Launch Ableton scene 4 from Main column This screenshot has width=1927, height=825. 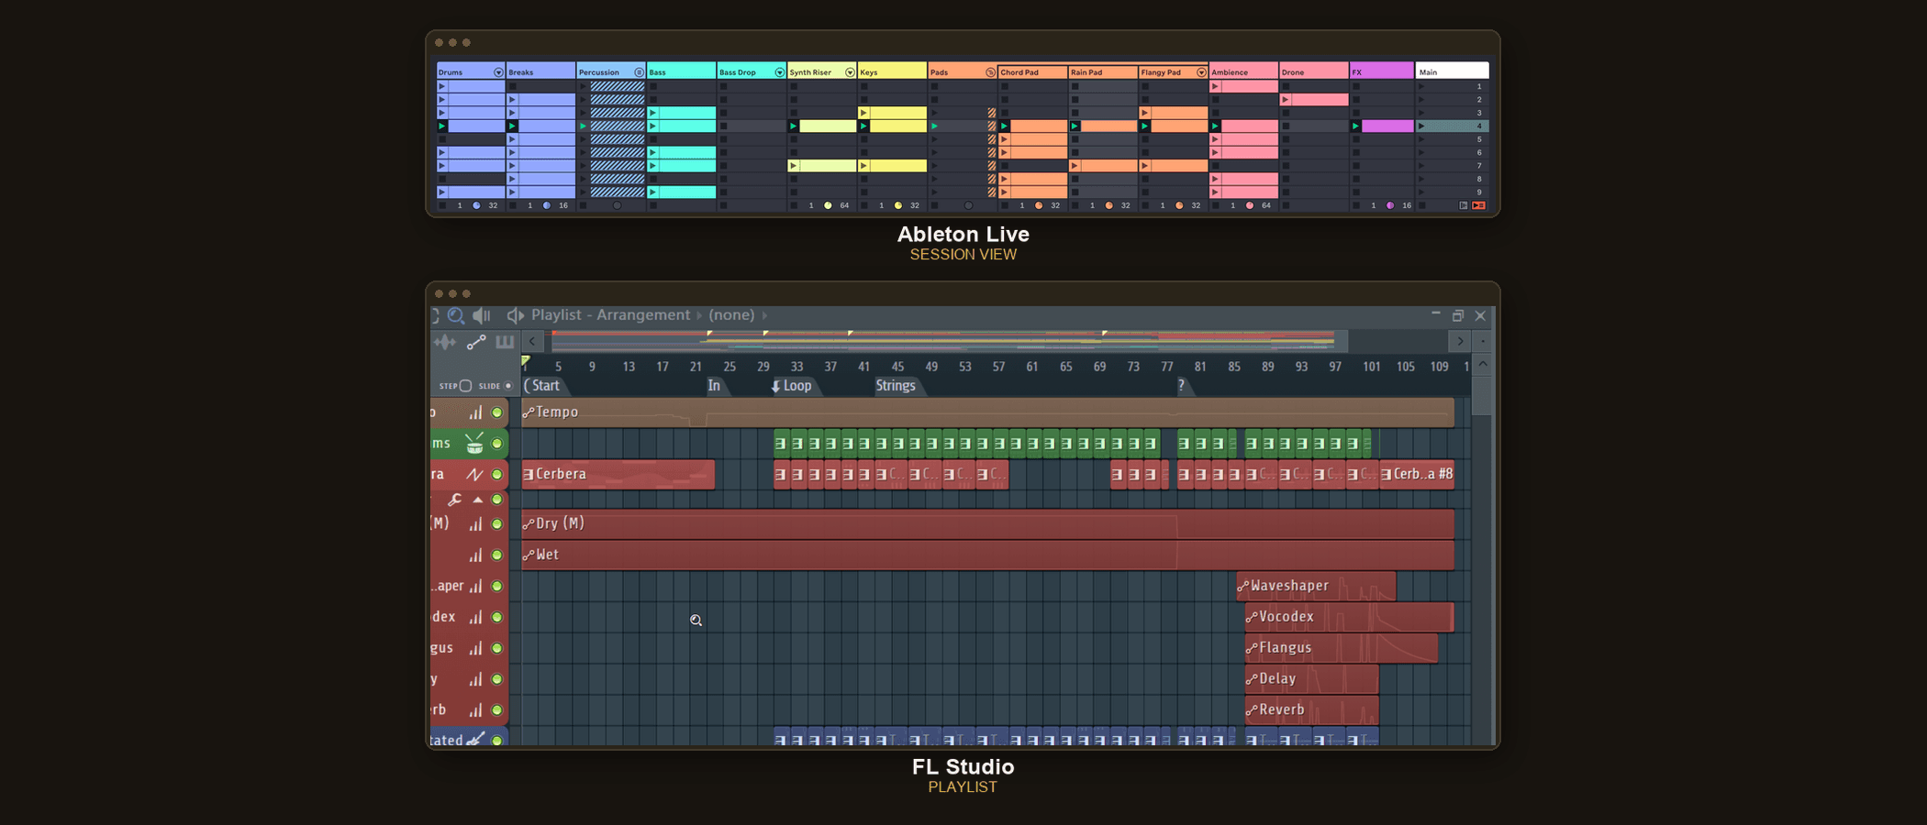coord(1422,126)
